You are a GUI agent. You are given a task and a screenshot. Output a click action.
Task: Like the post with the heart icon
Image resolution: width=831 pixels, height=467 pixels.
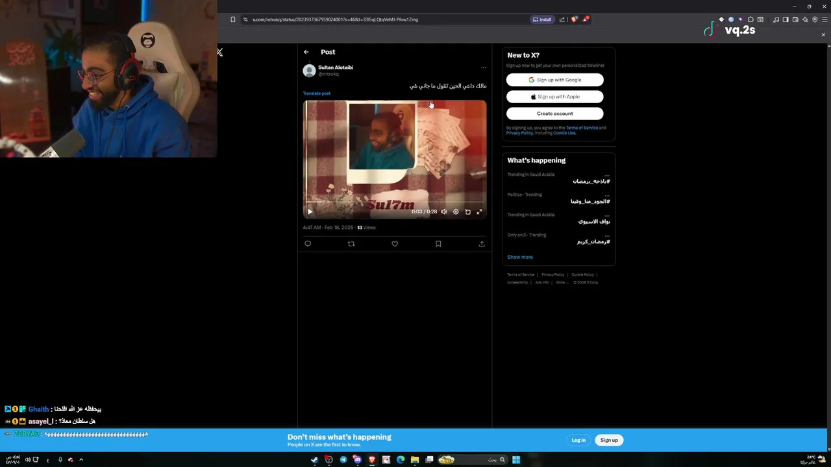click(x=395, y=244)
